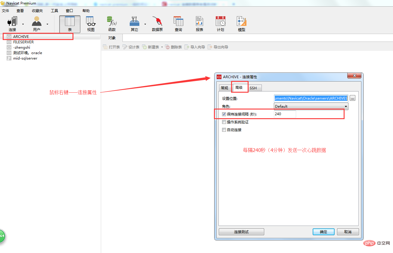This screenshot has height=253, width=393.
Task: Open the Schedule (计划) toolbar icon
Action: [221, 24]
